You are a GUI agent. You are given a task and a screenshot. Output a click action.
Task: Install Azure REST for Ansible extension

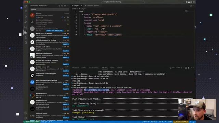point(65,38)
